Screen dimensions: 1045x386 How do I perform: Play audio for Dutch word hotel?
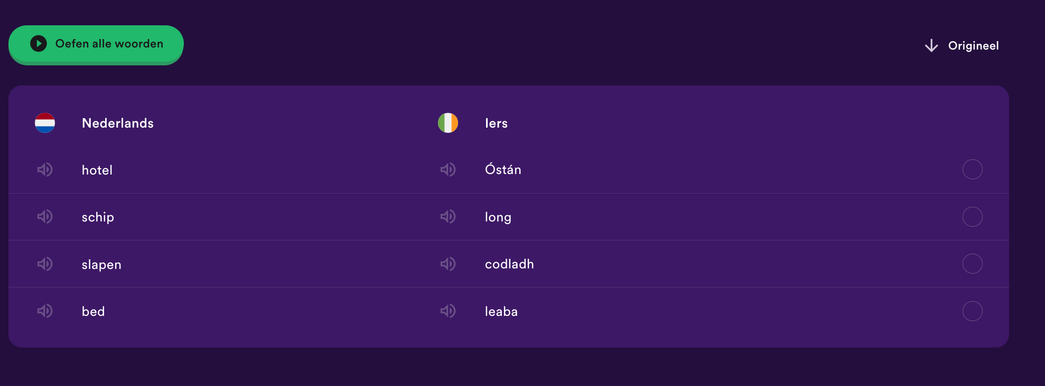tap(45, 169)
